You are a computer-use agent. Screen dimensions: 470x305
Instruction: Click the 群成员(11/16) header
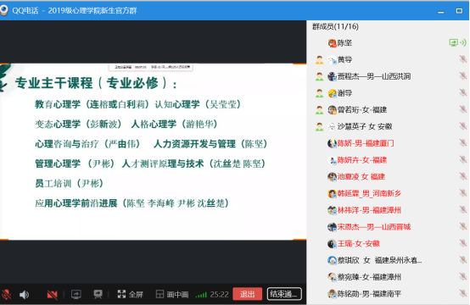335,26
